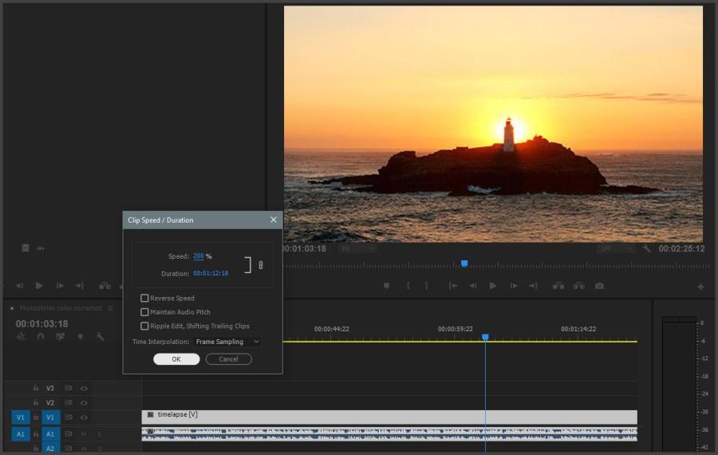Step back one frame in Program Monitor
718x455 pixels.
472,286
